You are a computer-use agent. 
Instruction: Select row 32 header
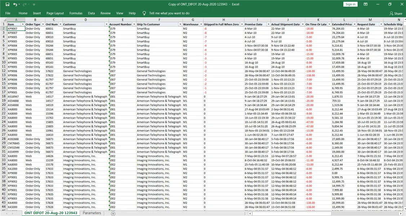point(4,156)
